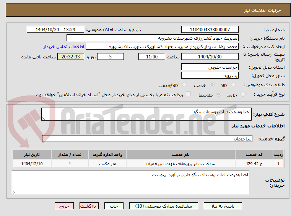The width and height of the screenshot is (291, 216).
Task: Click the province field خراسان جنوبی
Action: pos(210,67)
